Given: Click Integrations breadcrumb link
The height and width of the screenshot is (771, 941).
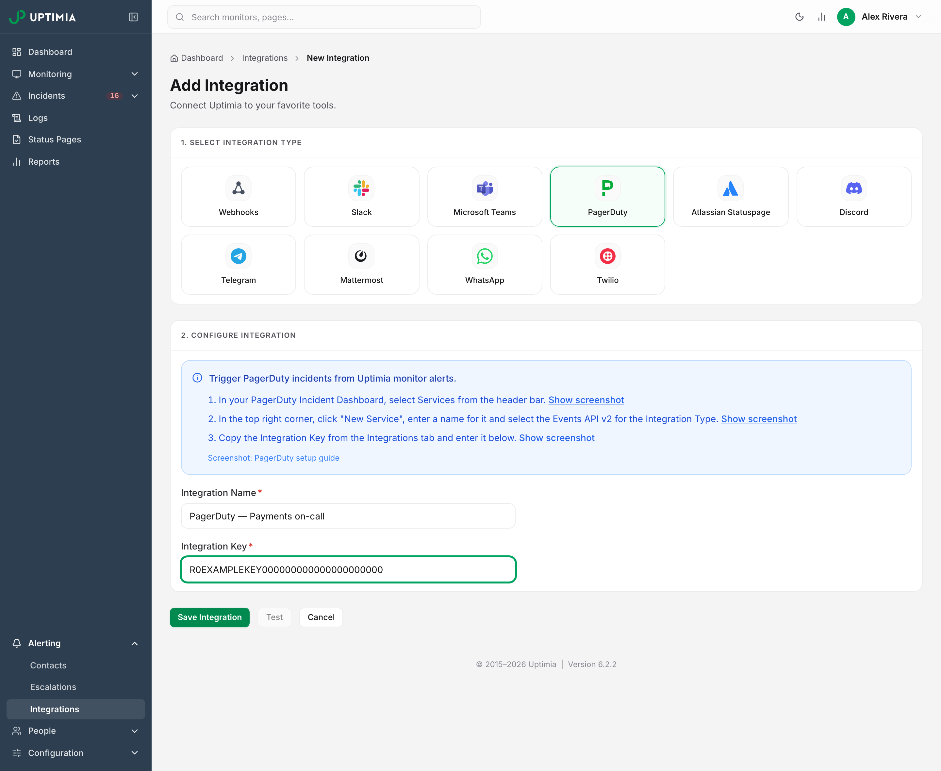Looking at the screenshot, I should click(x=265, y=58).
